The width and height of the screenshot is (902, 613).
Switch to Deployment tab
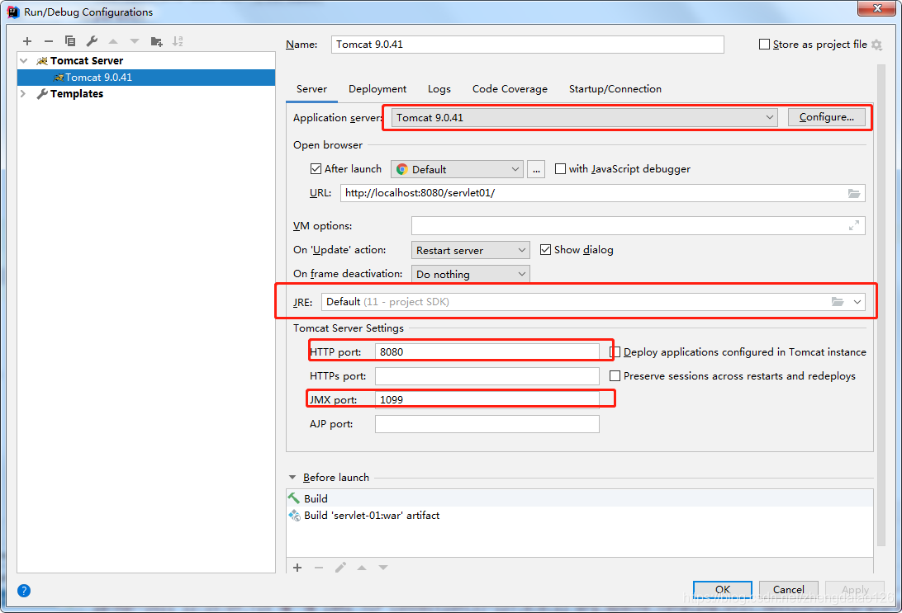tap(377, 89)
